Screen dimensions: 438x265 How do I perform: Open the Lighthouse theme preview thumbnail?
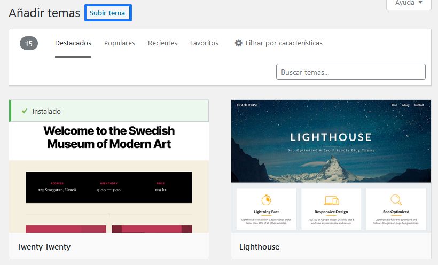331,166
